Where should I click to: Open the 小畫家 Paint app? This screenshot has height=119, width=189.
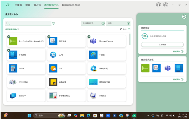tap(106, 55)
